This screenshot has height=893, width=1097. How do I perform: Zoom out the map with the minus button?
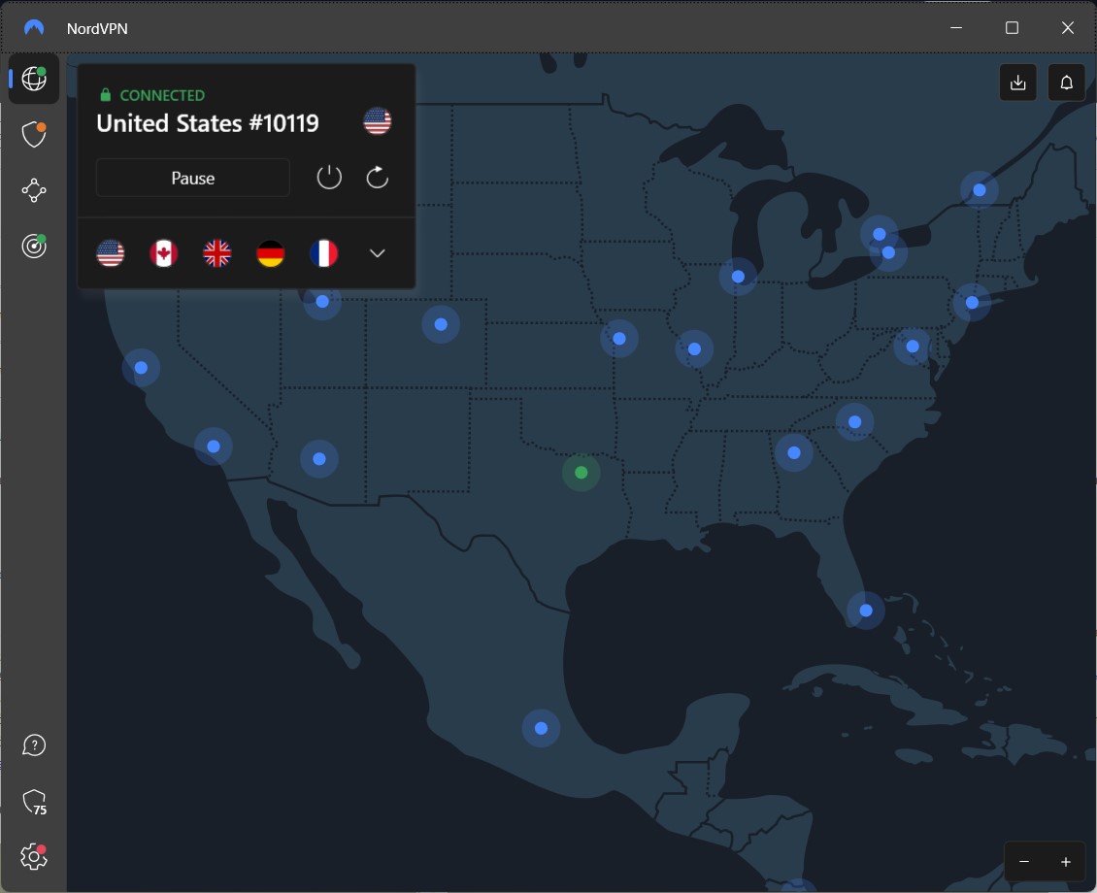click(1024, 862)
